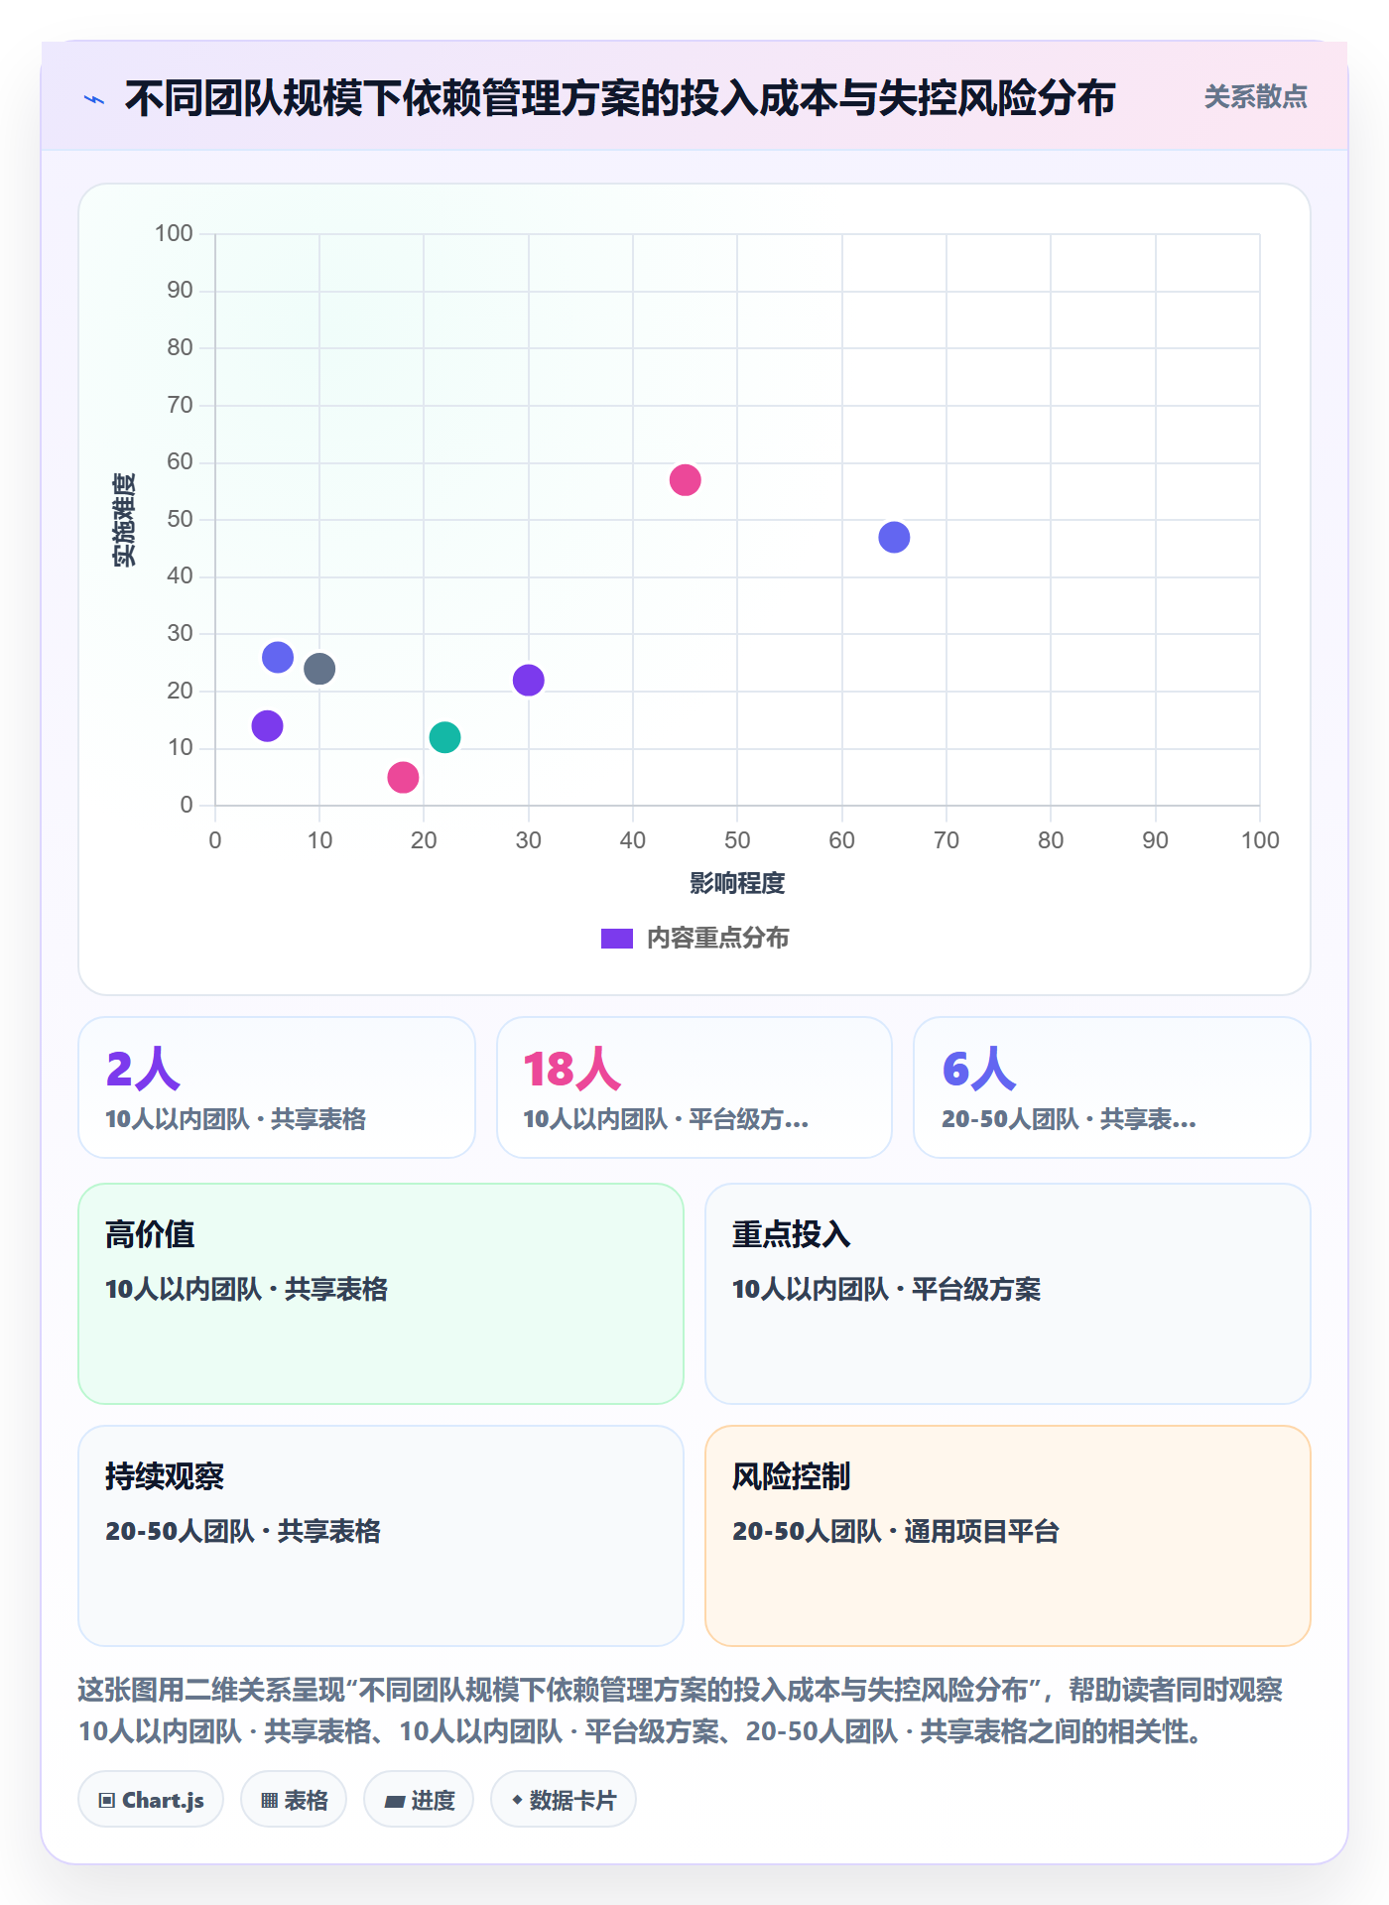The height and width of the screenshot is (1905, 1389).
Task: Click the teal scatter point in the chart
Action: click(x=444, y=737)
